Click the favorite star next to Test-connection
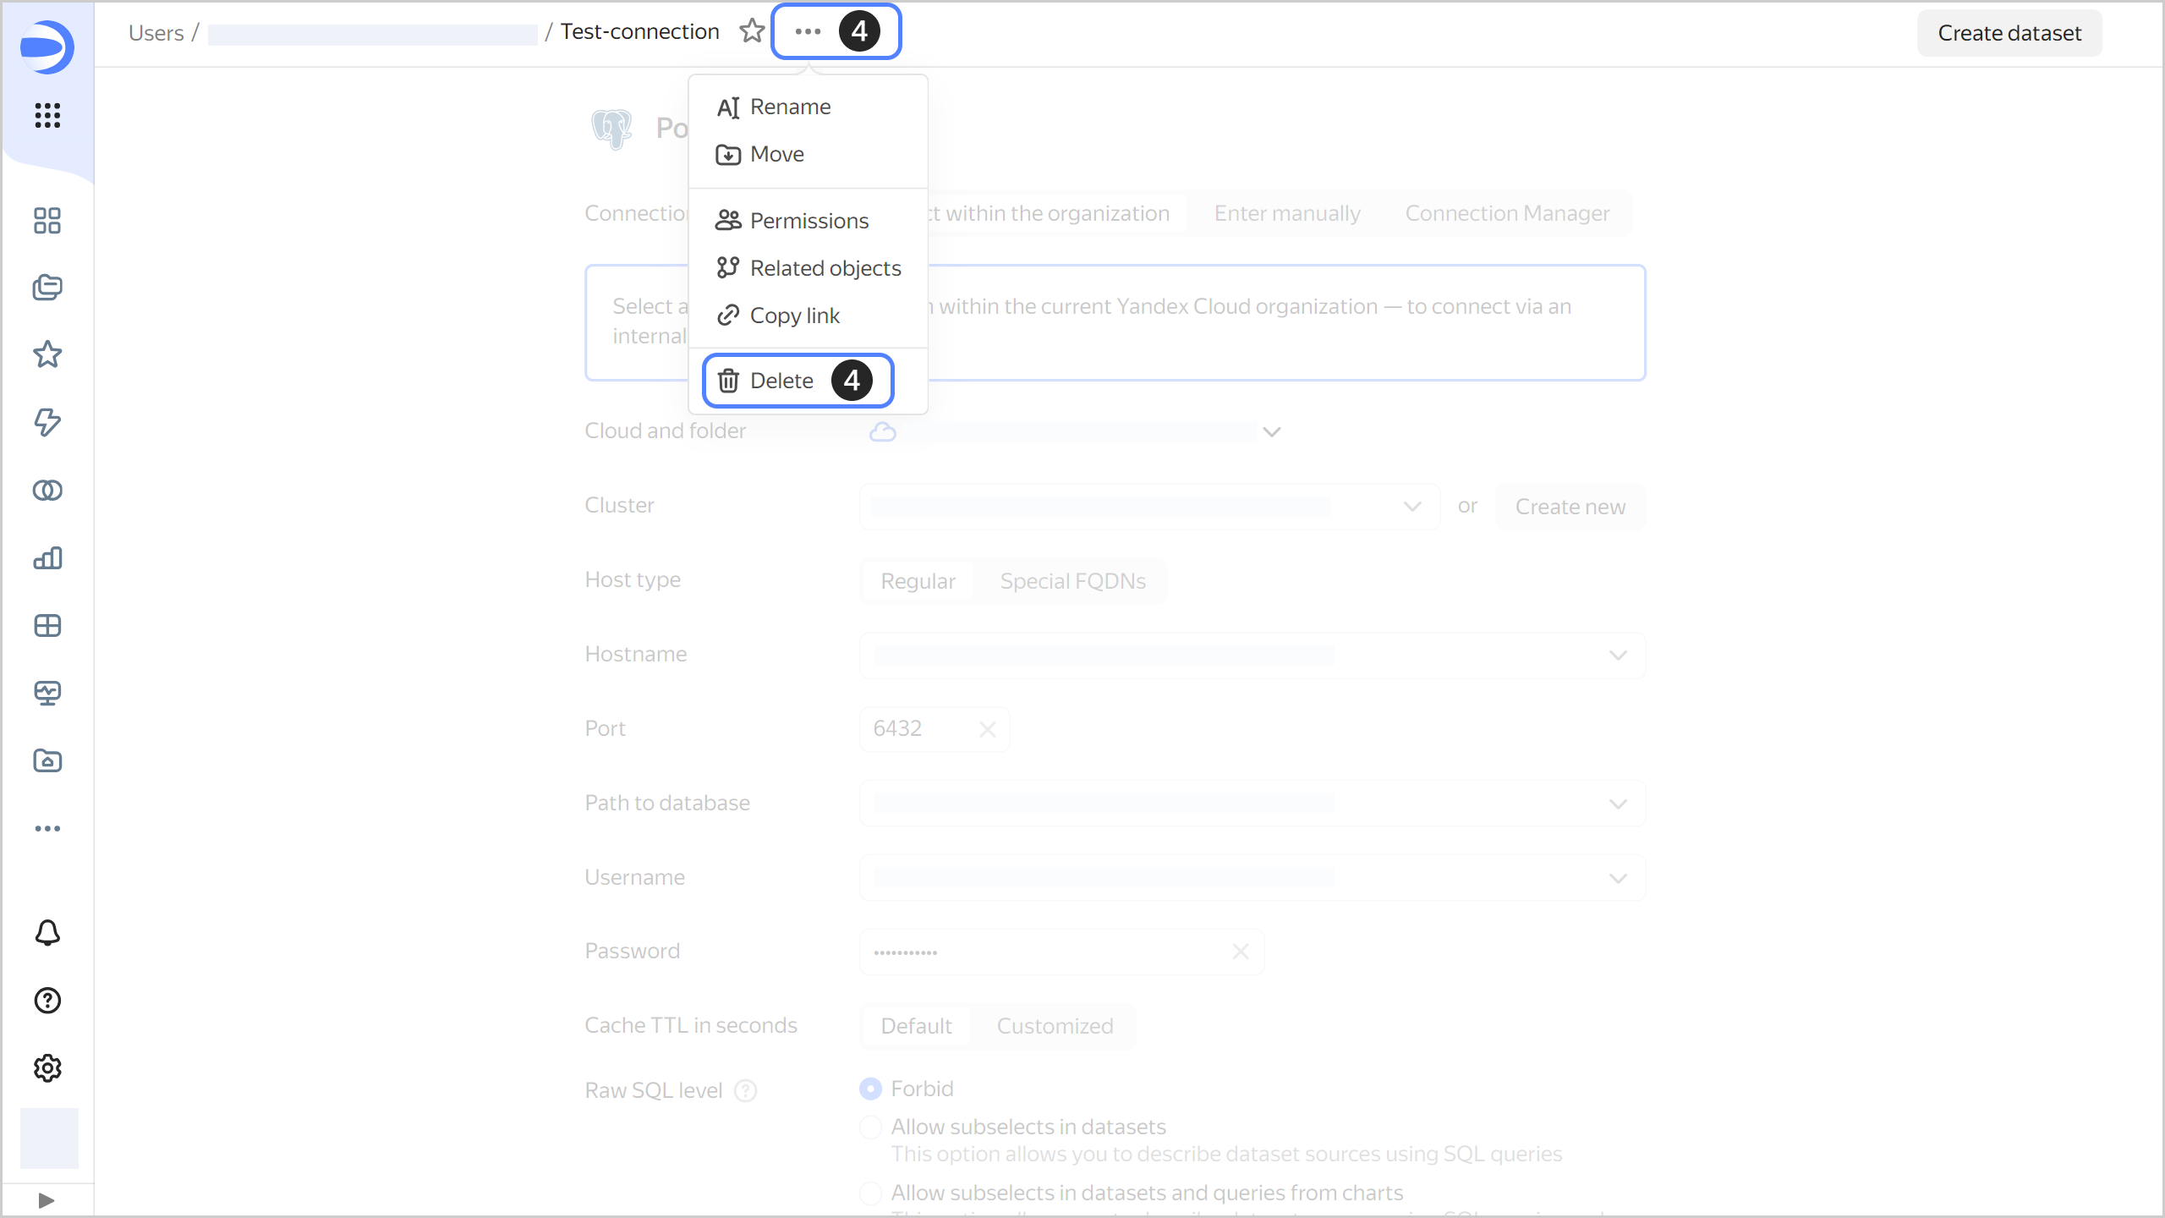Viewport: 2165px width, 1218px height. click(x=751, y=31)
